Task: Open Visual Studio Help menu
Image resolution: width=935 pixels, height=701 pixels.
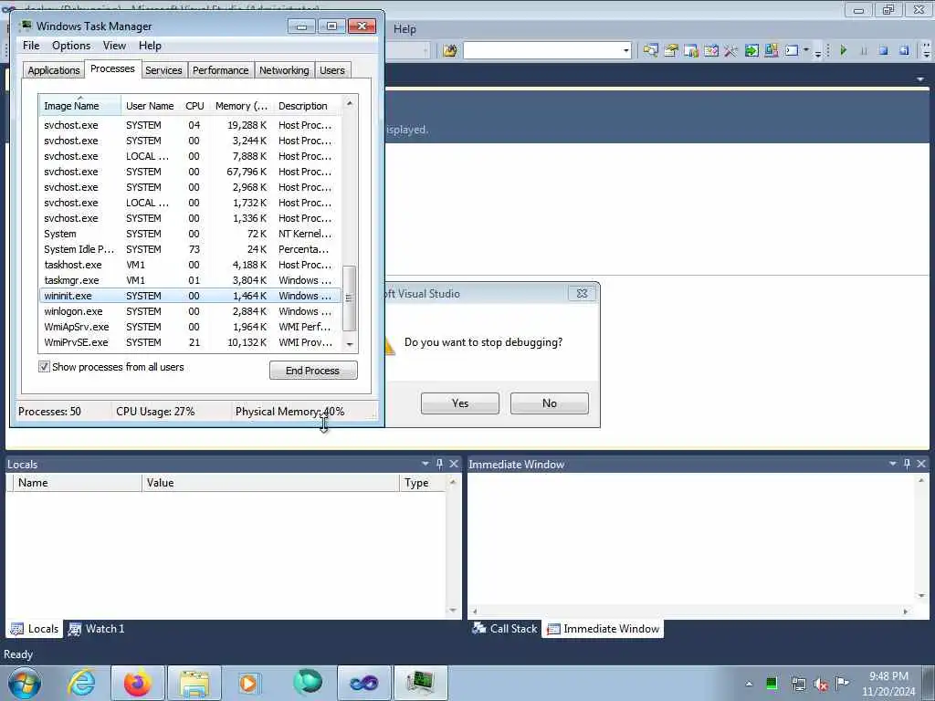Action: [404, 28]
